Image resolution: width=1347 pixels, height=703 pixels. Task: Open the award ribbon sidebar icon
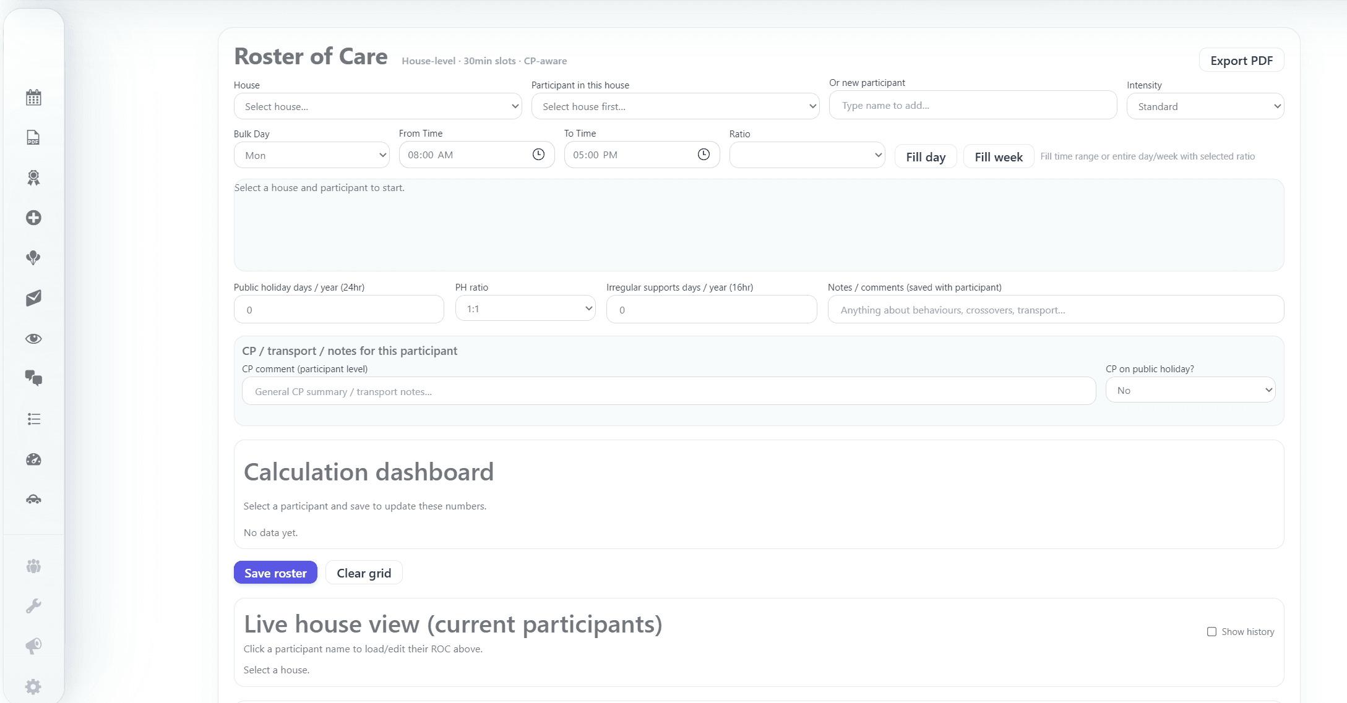pyautogui.click(x=33, y=178)
